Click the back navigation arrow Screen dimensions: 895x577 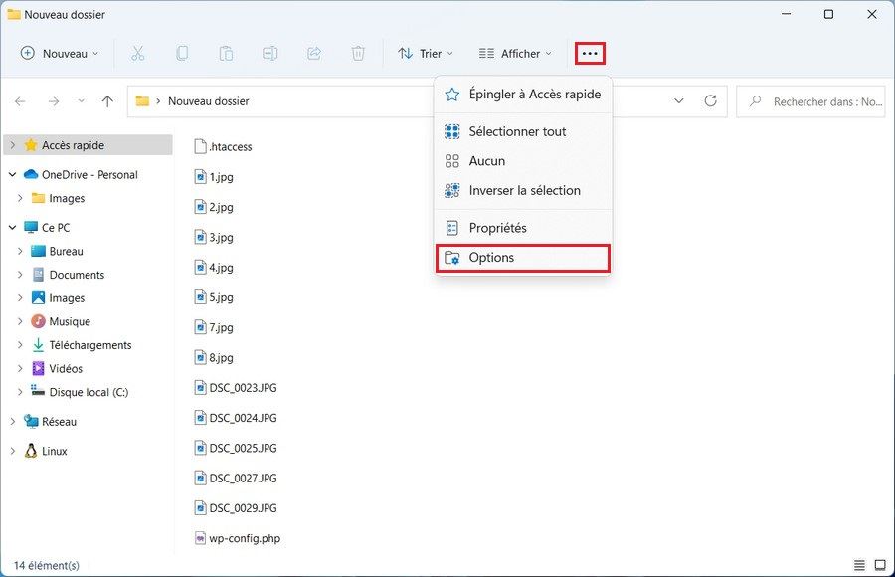[20, 100]
